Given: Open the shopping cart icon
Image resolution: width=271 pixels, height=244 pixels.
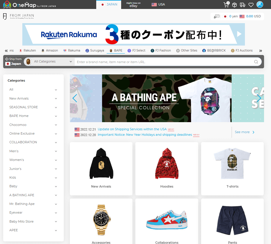Looking at the screenshot, I should [x=226, y=5].
